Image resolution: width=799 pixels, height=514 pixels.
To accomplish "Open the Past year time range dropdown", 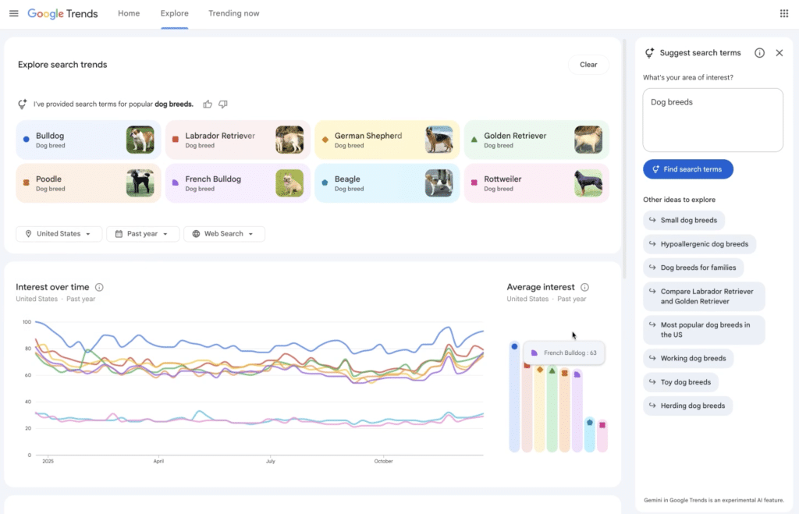I will click(143, 234).
